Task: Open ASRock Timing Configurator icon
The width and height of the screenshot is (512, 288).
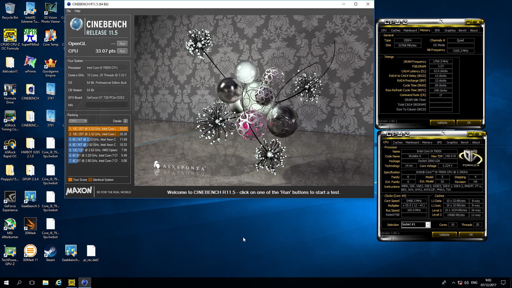Action: click(x=10, y=121)
